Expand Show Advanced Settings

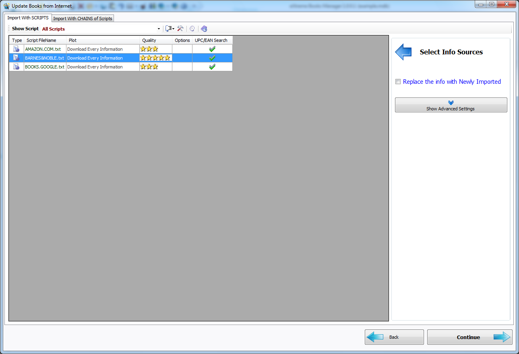pos(451,105)
